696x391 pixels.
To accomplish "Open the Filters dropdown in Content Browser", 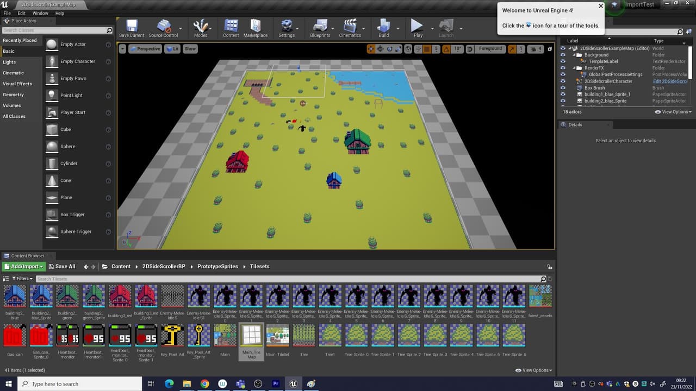I will pyautogui.click(x=22, y=279).
